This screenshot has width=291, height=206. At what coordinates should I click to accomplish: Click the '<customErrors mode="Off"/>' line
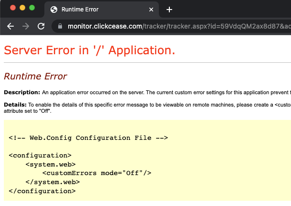pos(97,173)
